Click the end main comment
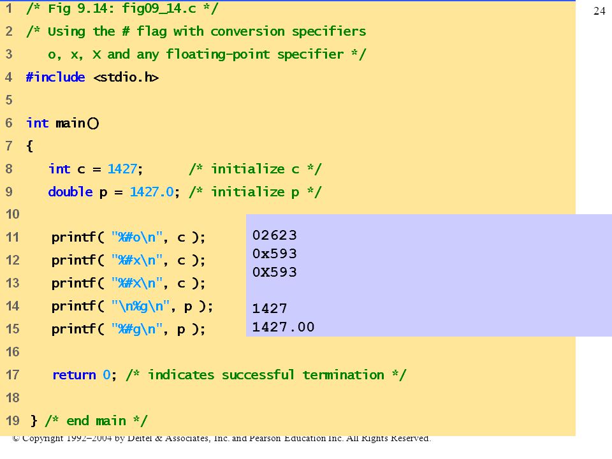This screenshot has height=459, width=612. click(96, 421)
